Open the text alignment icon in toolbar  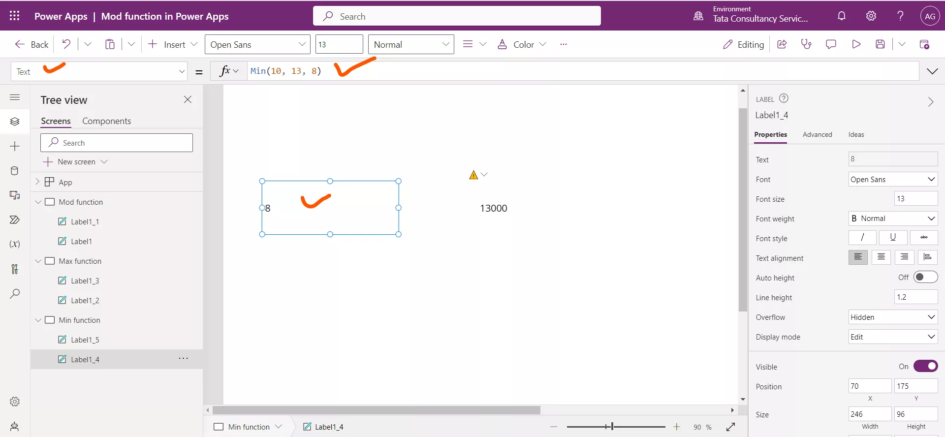(468, 44)
